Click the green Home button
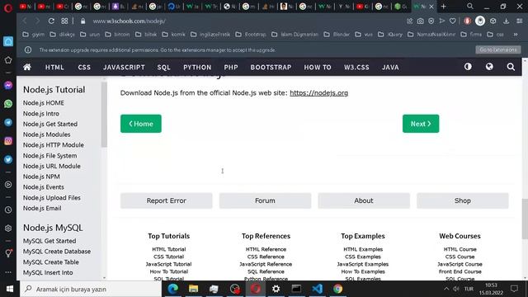 pyautogui.click(x=141, y=124)
